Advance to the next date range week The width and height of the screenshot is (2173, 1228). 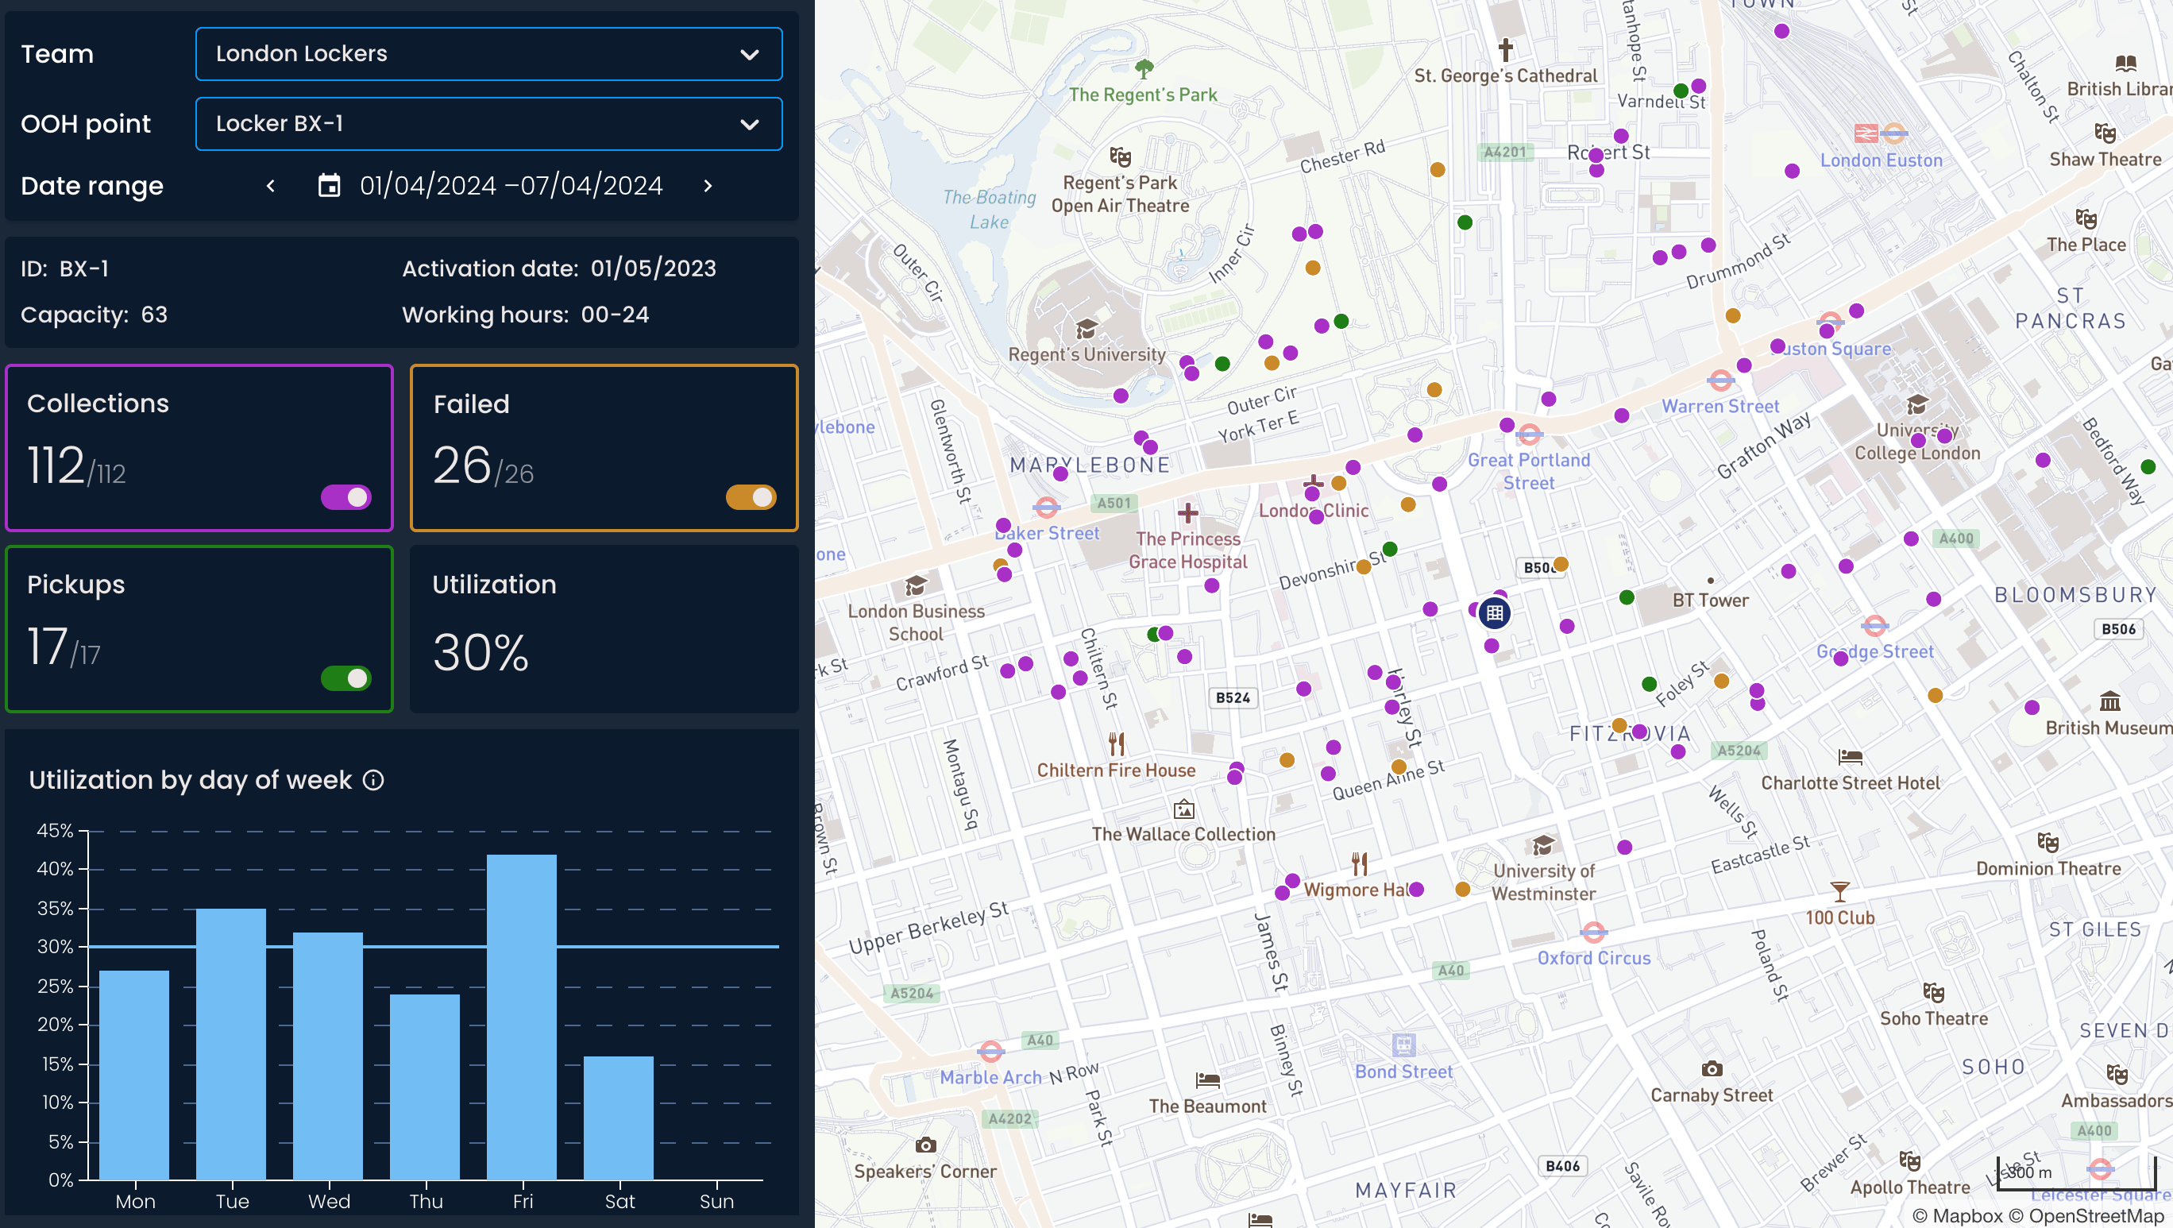708,186
